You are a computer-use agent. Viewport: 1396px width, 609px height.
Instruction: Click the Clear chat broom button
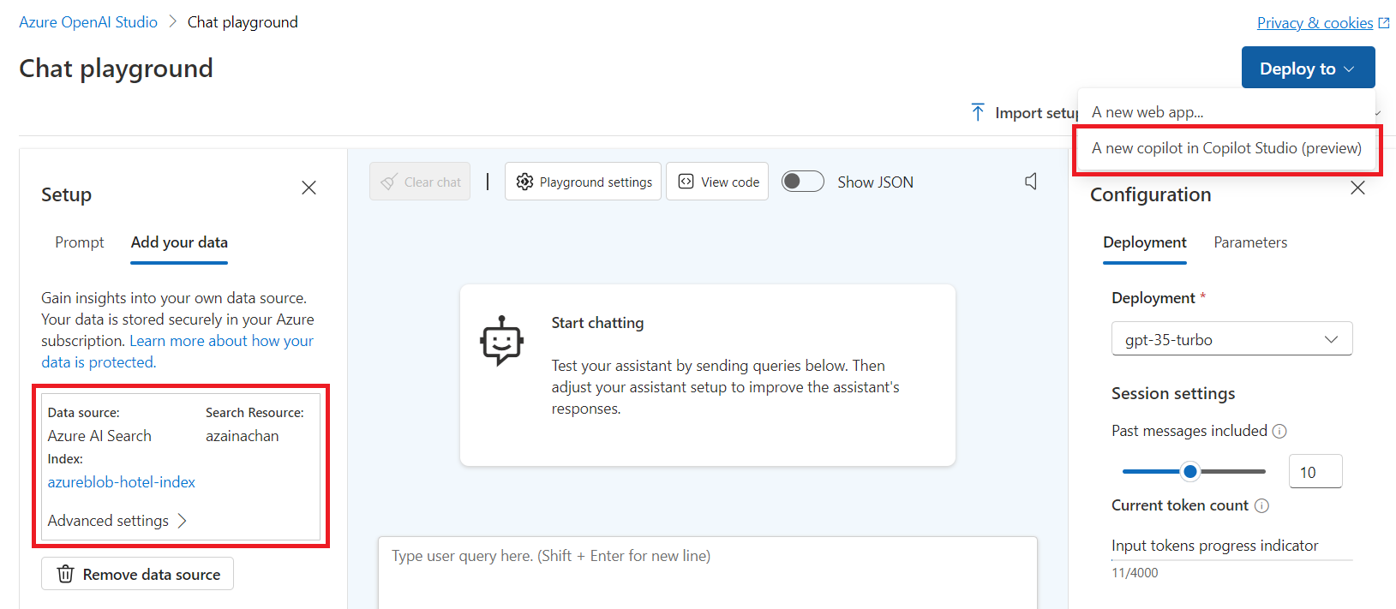click(420, 182)
